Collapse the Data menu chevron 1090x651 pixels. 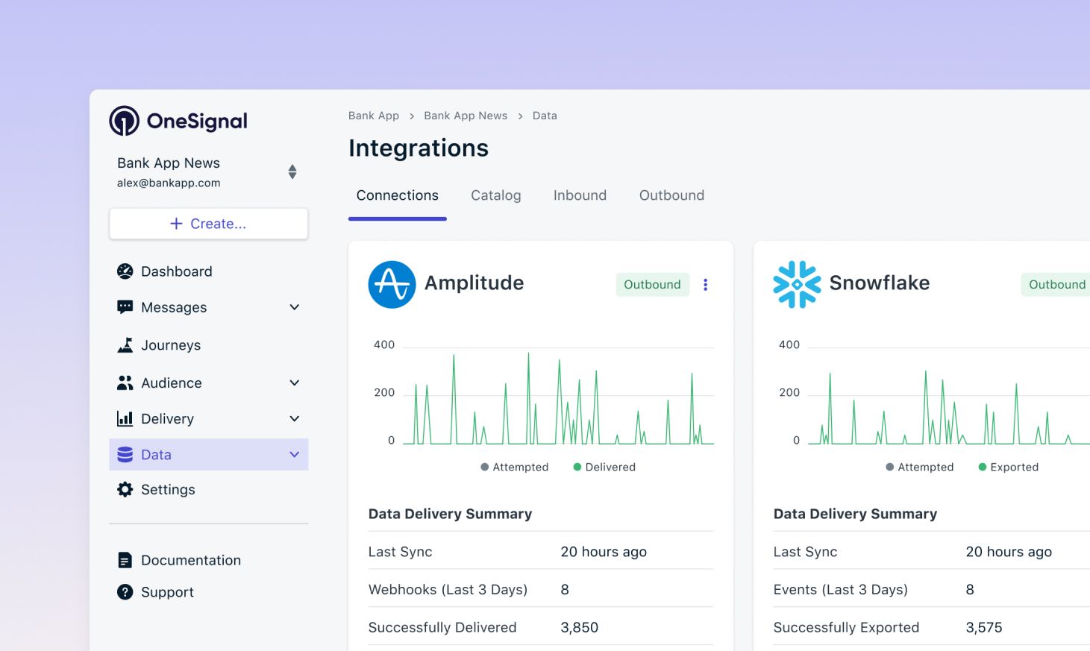pyautogui.click(x=295, y=454)
